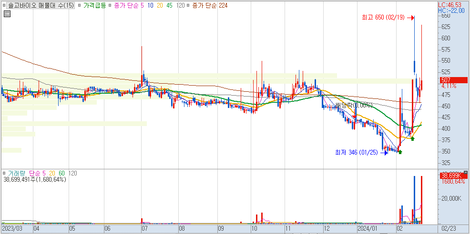Image resolution: width=470 pixels, height=234 pixels.
Task: Click the green up arrow at the January low
Action: [x=400, y=152]
